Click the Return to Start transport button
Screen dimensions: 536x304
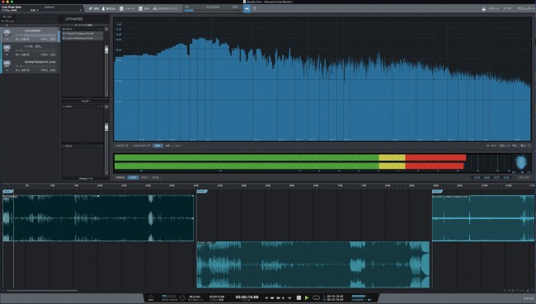coord(289,298)
